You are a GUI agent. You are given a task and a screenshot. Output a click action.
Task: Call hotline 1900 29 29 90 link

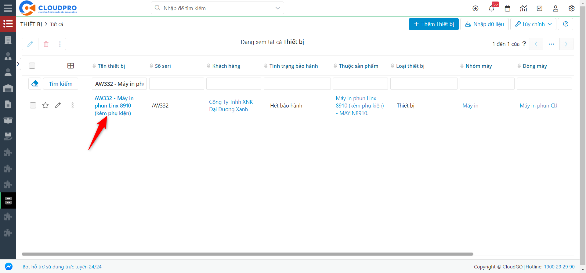(559, 267)
